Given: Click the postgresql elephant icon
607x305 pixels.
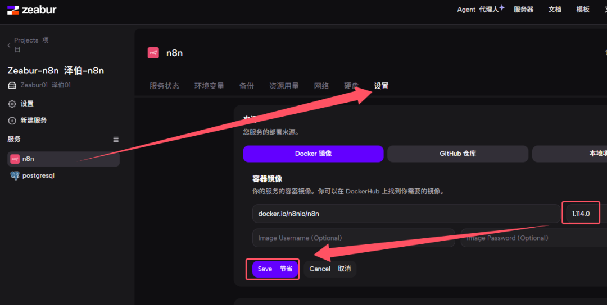Looking at the screenshot, I should point(15,175).
